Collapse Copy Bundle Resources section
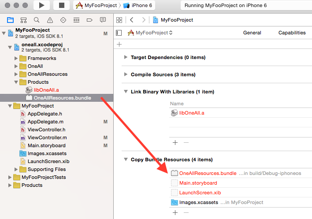Image resolution: width=312 pixels, height=219 pixels. pyautogui.click(x=126, y=160)
